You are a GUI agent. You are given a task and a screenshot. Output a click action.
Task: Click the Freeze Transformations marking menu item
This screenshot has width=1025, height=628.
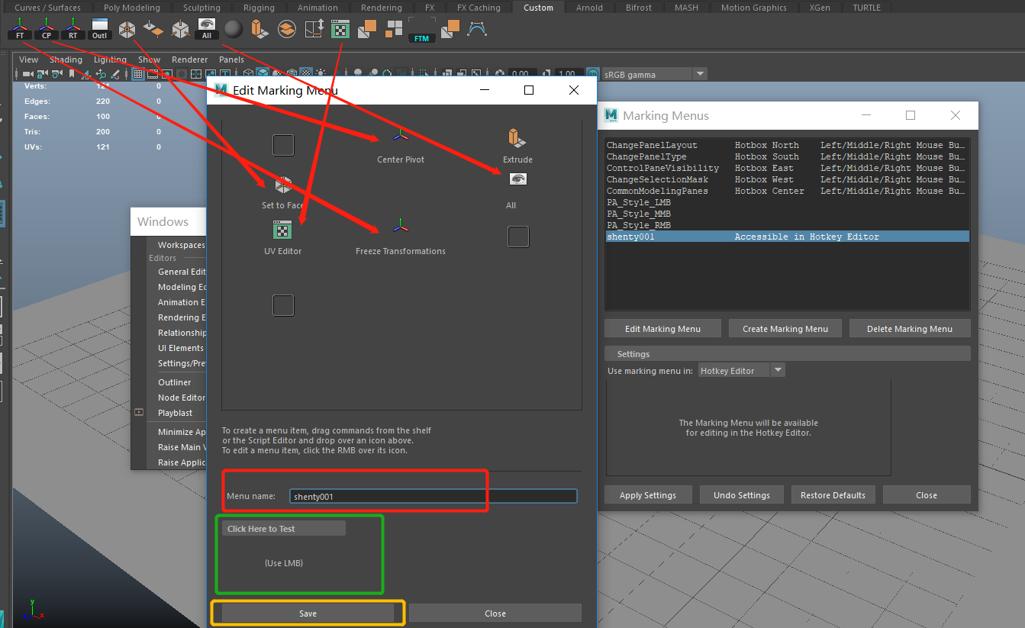pyautogui.click(x=401, y=237)
